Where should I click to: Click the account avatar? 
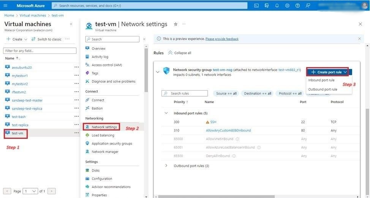[364, 6]
